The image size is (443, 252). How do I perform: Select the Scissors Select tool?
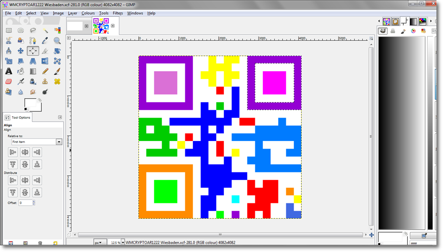pos(9,41)
